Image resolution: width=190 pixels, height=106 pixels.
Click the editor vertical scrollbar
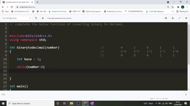[x=189, y=44]
